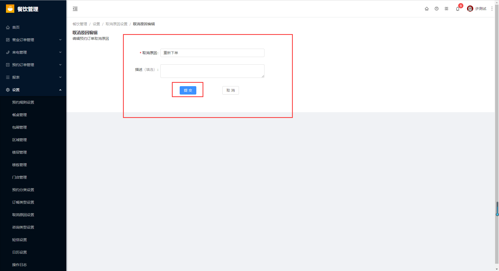The width and height of the screenshot is (499, 271).
Task: Click the 许测试 username text
Action: tap(481, 9)
